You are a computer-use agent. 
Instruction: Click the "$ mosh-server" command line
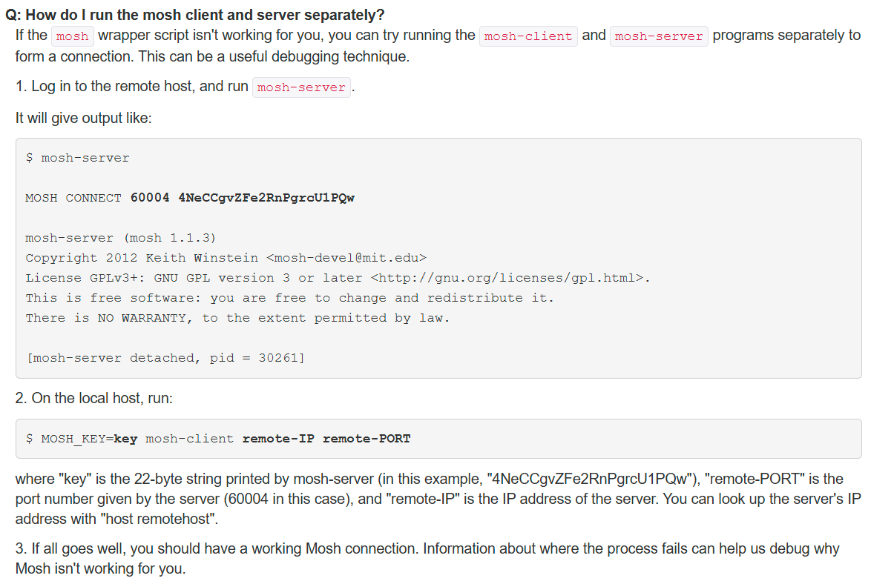[77, 158]
